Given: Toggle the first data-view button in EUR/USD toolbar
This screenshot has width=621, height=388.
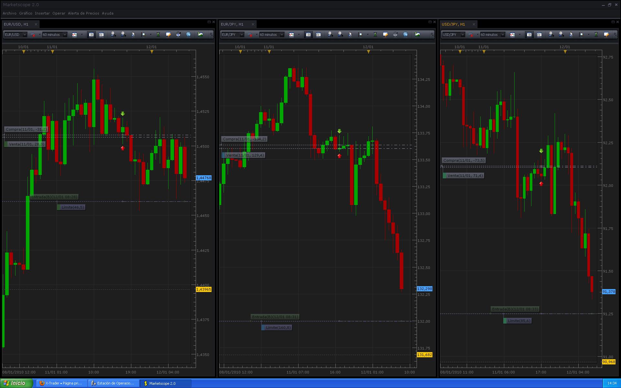Looking at the screenshot, I should [91, 34].
